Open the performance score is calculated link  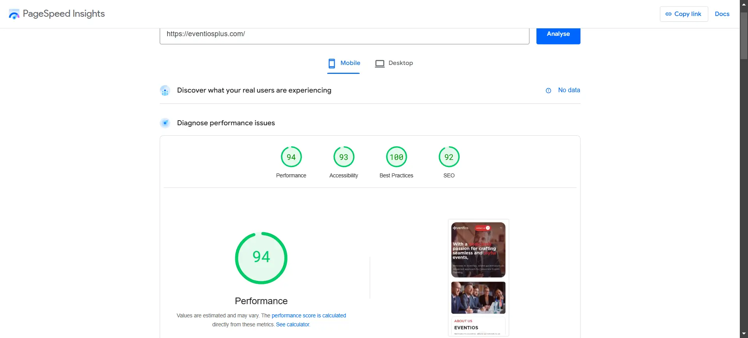pyautogui.click(x=309, y=315)
